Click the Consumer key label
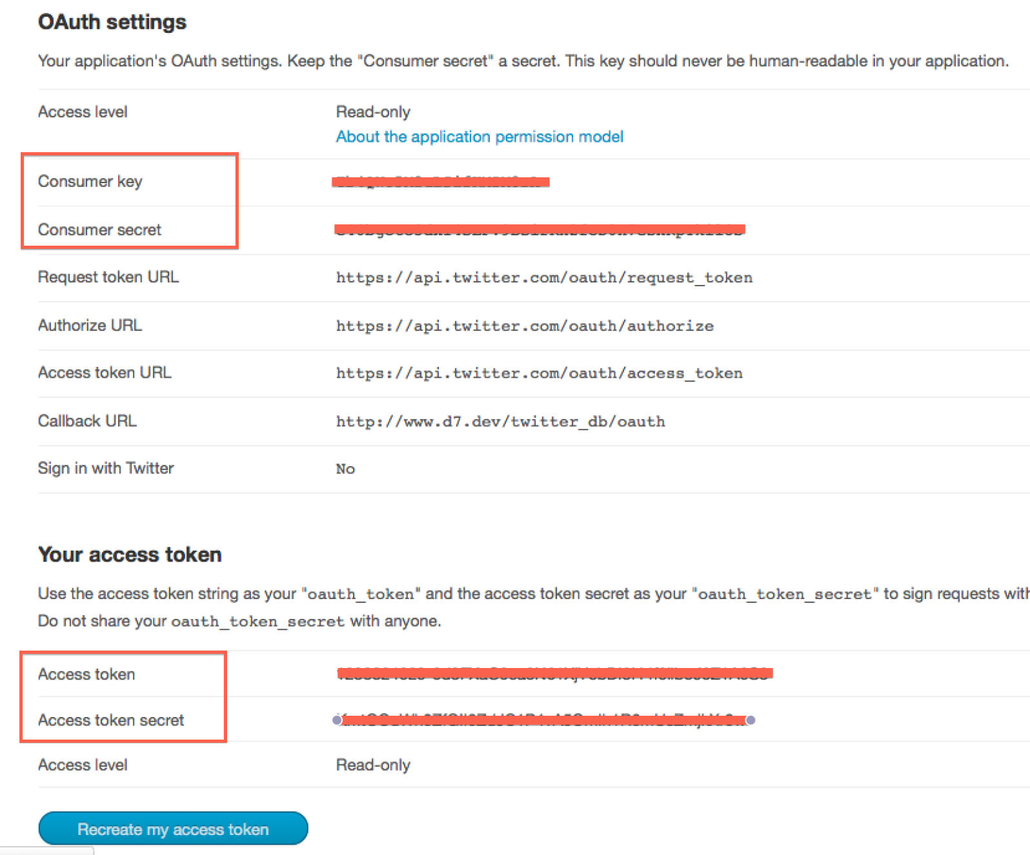This screenshot has height=855, width=1030. click(x=90, y=182)
